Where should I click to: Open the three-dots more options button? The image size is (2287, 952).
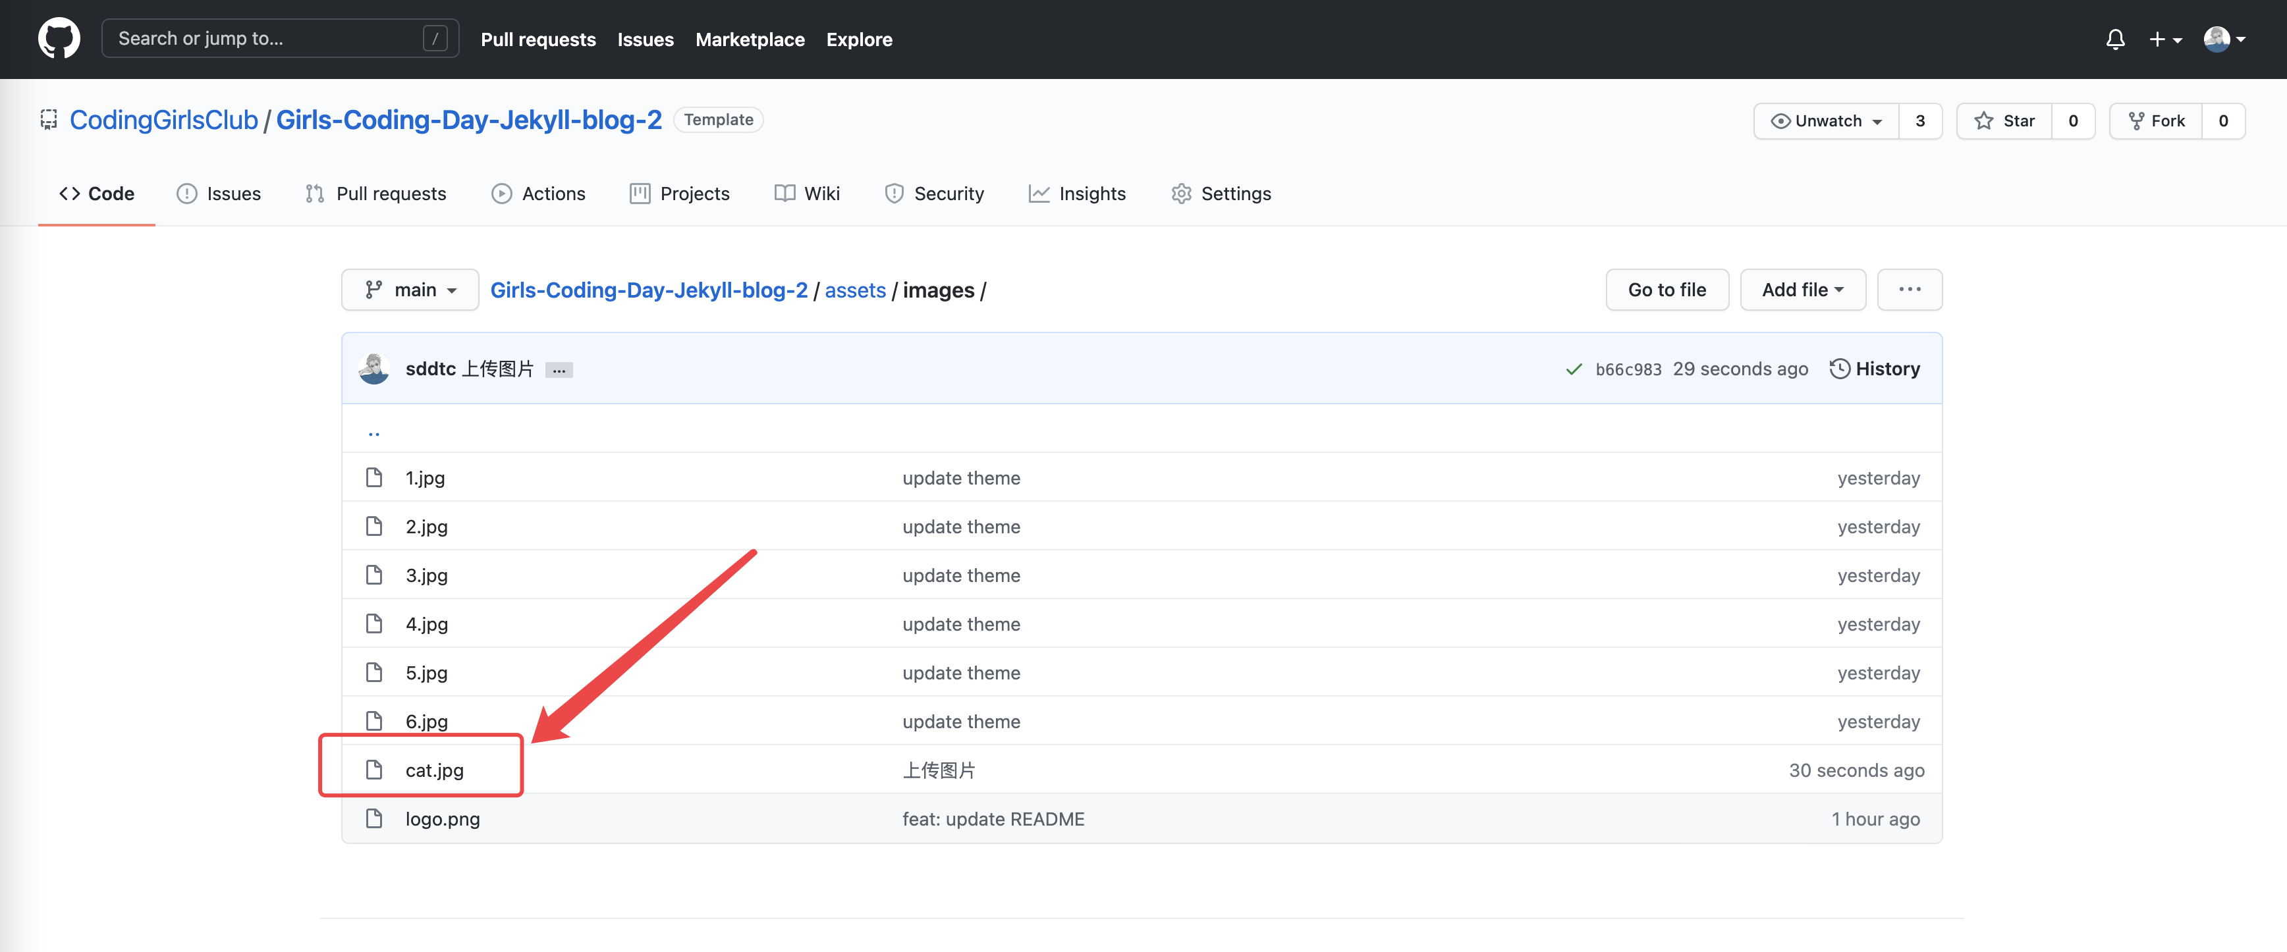1909,290
